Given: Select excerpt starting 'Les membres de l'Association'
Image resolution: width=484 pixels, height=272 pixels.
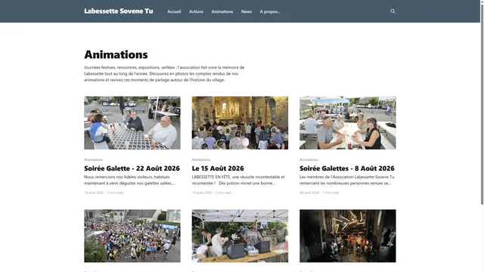Looking at the screenshot, I should [346, 180].
